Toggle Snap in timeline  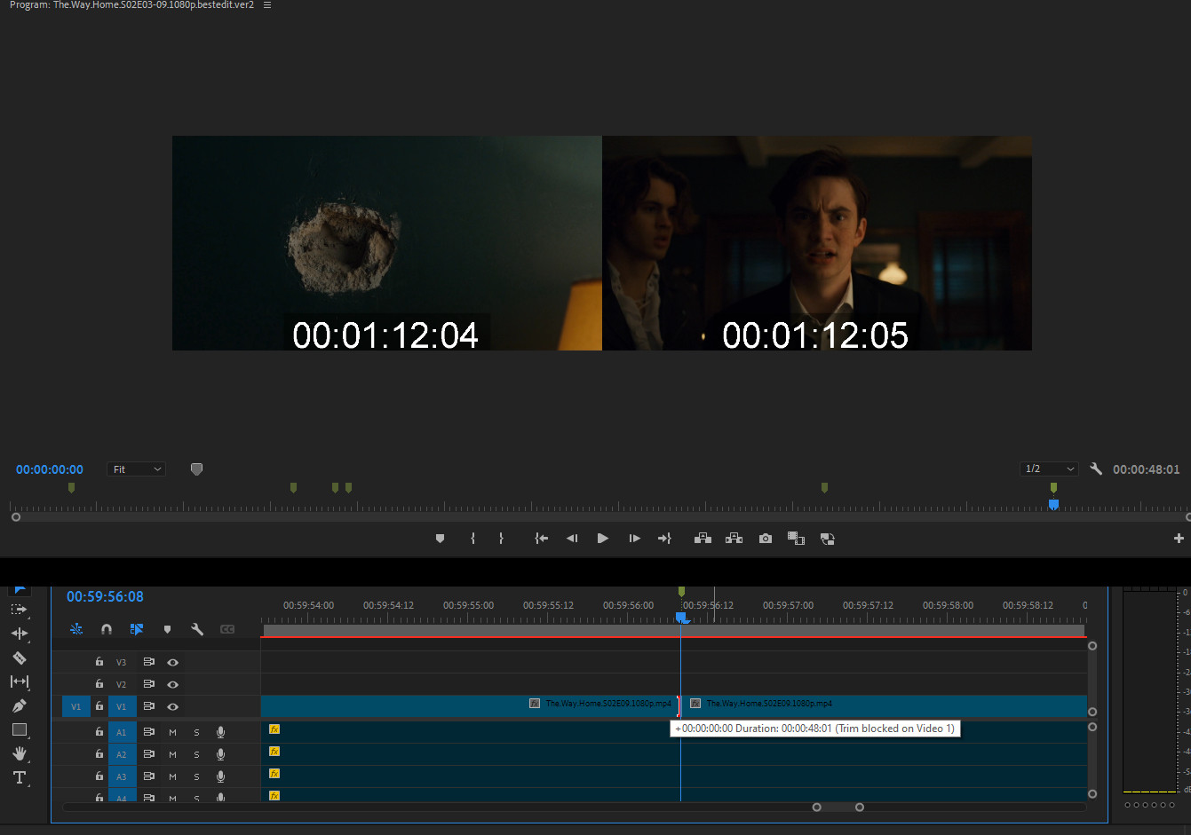pos(107,629)
